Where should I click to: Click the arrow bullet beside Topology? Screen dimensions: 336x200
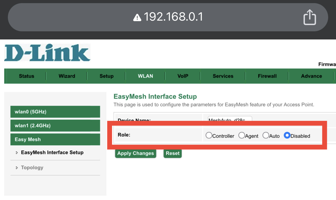pos(17,168)
